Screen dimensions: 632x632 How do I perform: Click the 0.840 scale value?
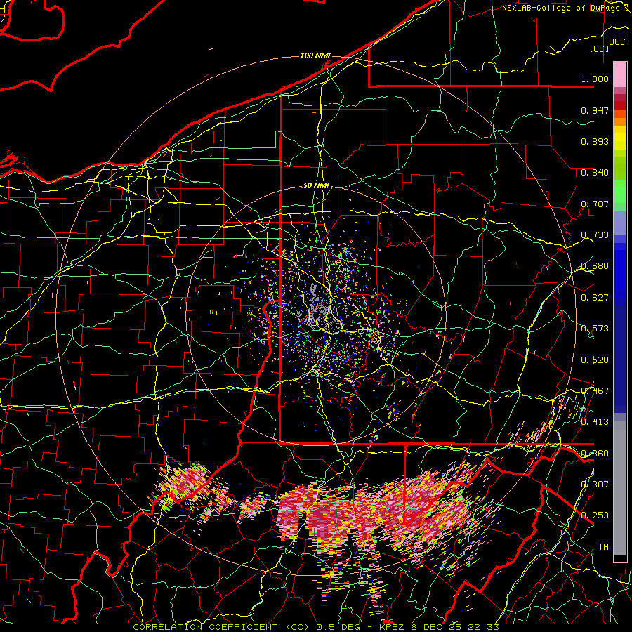click(595, 173)
